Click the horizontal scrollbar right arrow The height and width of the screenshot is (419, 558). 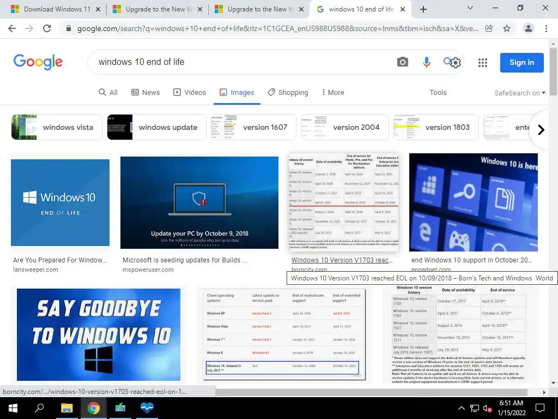[x=544, y=392]
